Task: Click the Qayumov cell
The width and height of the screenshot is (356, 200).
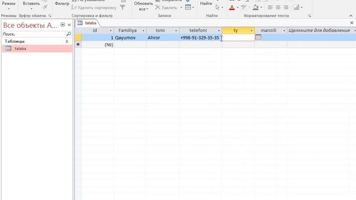Action: [x=130, y=38]
